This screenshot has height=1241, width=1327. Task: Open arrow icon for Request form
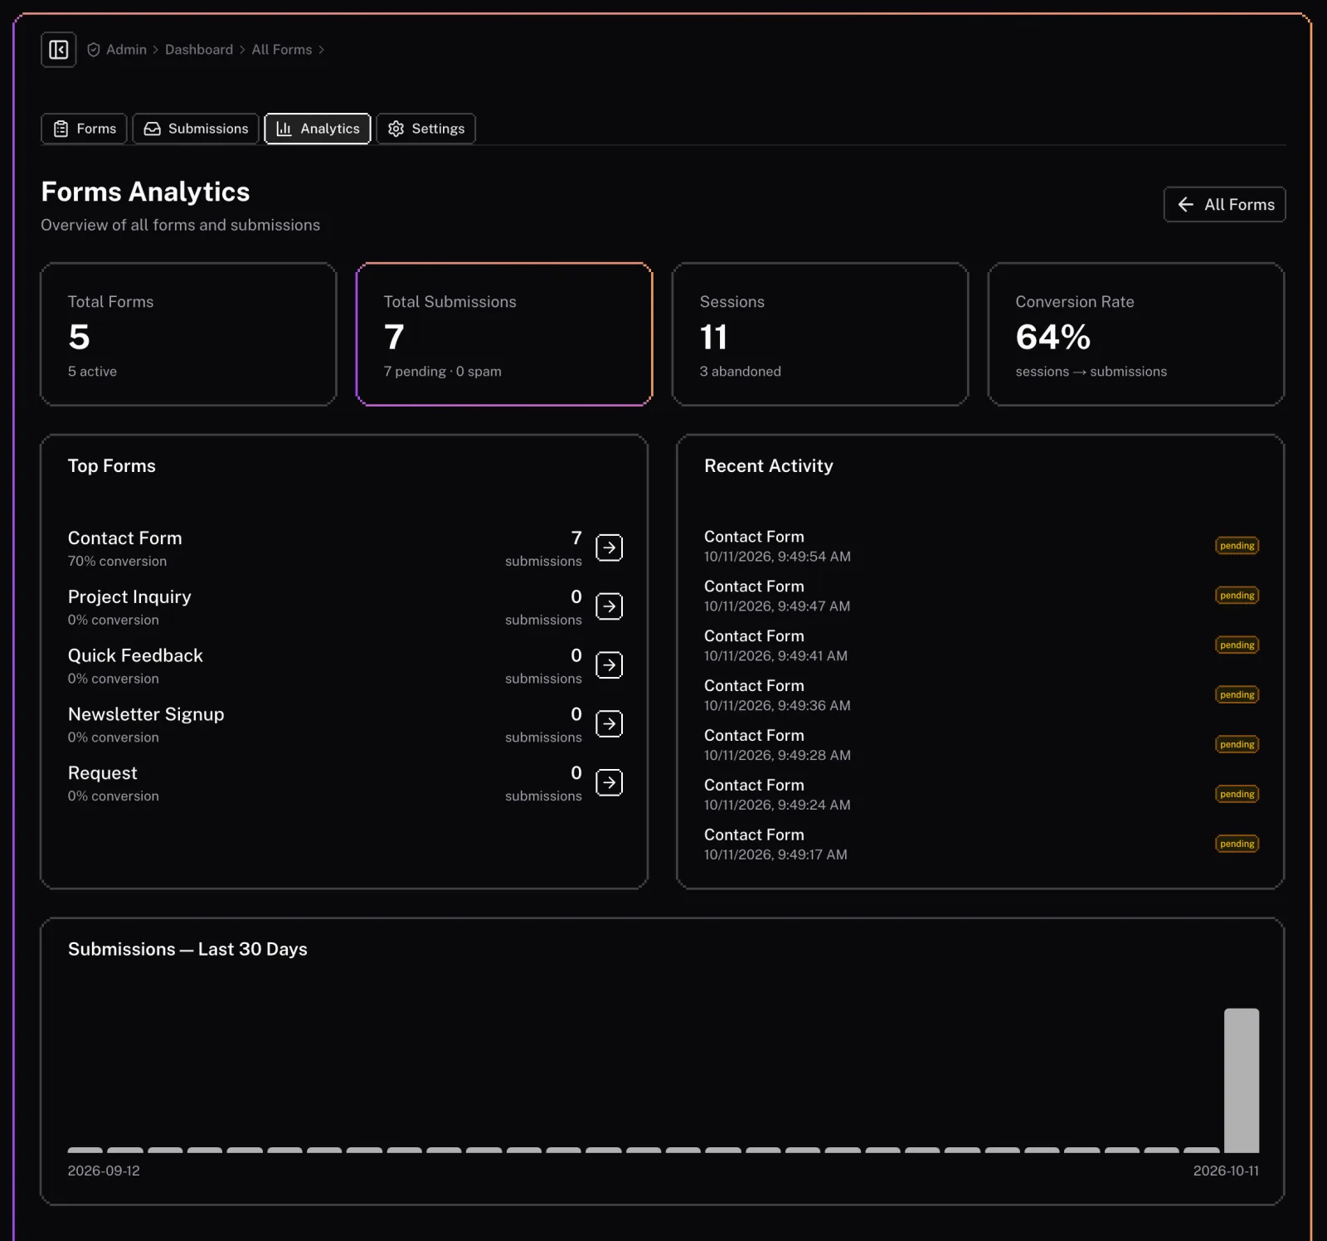[x=609, y=783]
